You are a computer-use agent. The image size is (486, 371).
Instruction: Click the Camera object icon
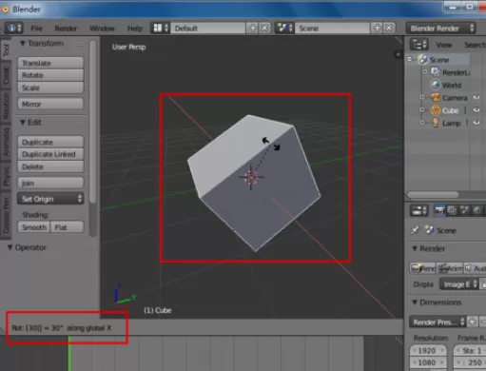436,98
